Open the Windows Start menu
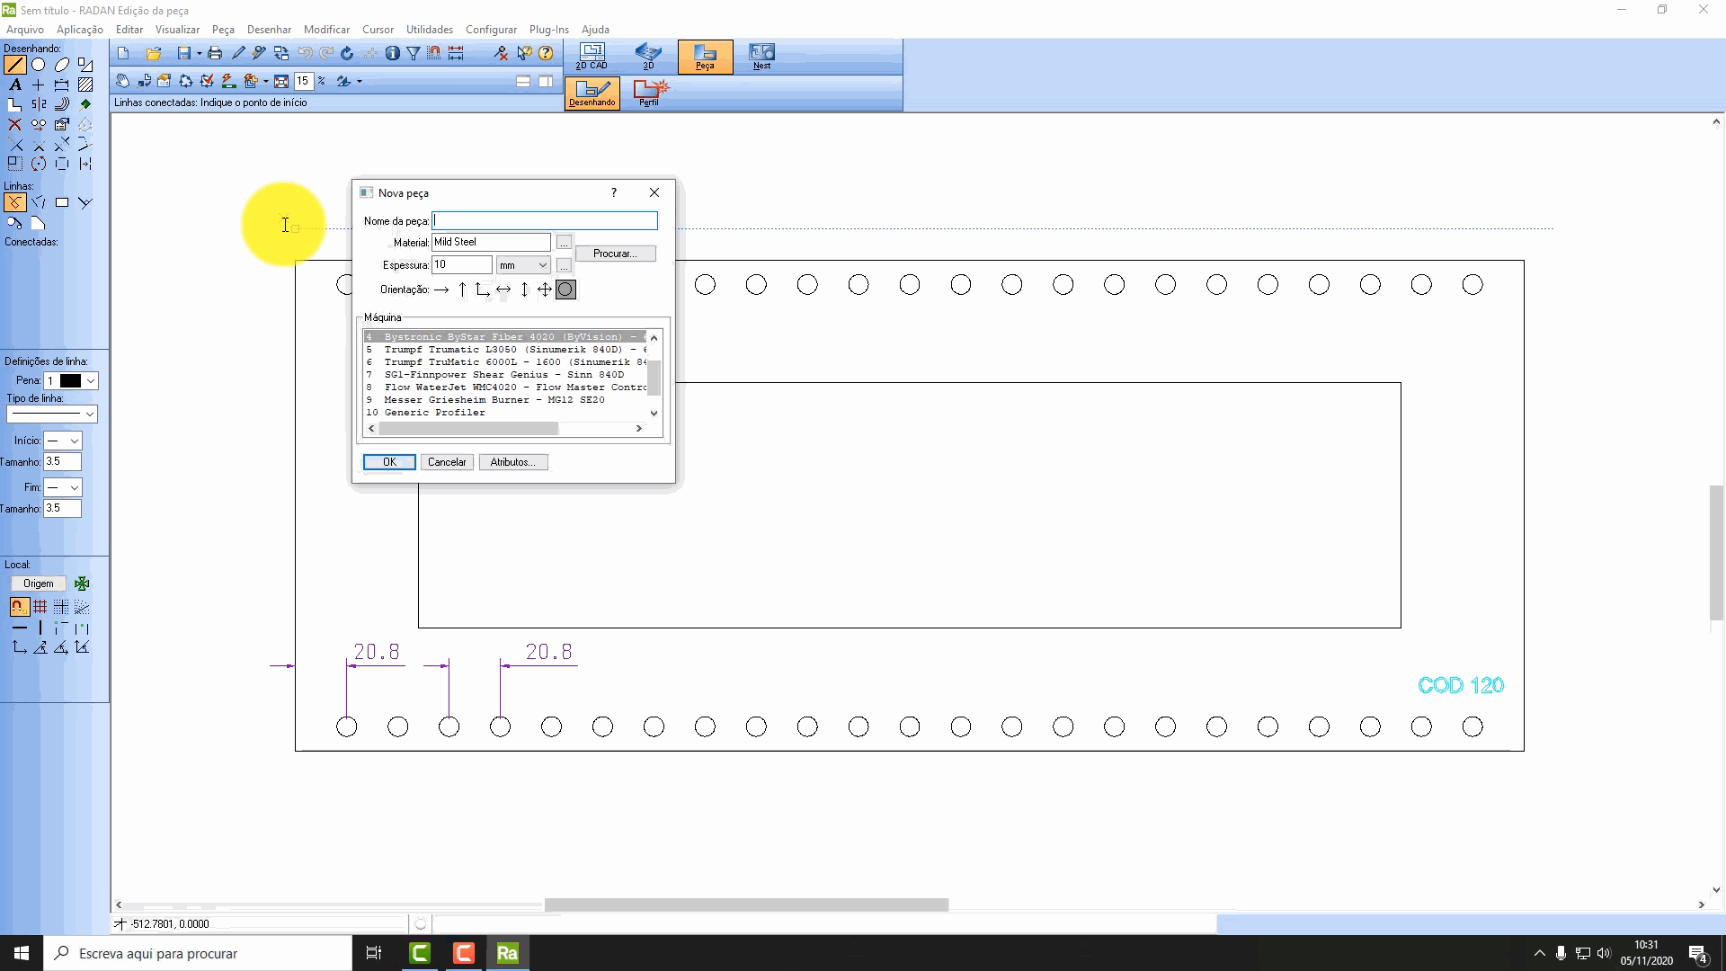This screenshot has width=1726, height=971. [22, 953]
